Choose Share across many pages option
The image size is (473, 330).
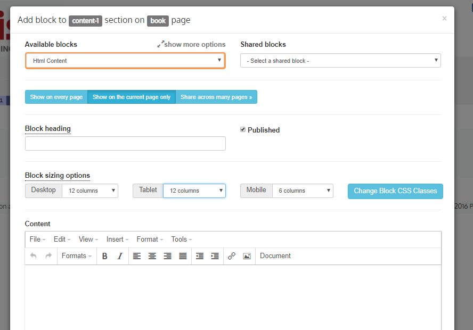coord(216,97)
